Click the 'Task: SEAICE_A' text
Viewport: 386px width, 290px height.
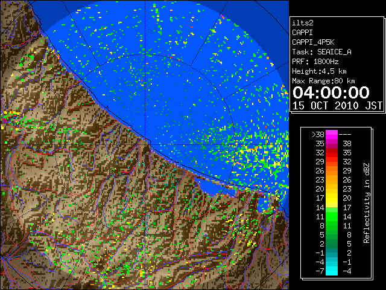(321, 52)
